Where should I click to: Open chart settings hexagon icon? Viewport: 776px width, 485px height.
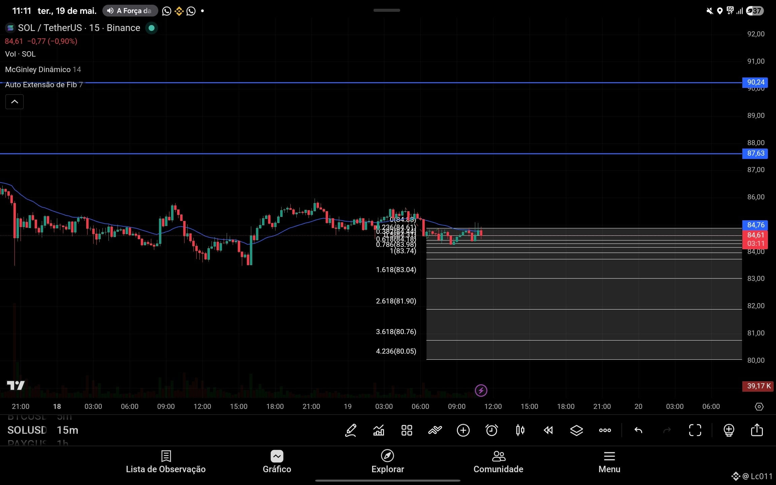[759, 407]
